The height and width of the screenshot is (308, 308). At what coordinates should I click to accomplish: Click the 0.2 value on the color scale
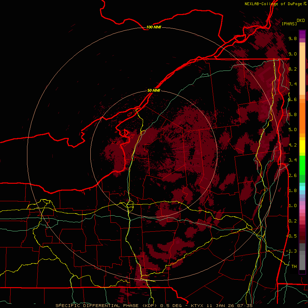pyautogui.click(x=293, y=221)
